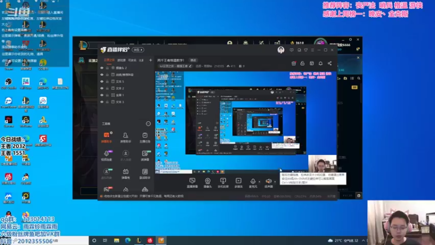The width and height of the screenshot is (435, 245).
Task: Open the 手机投屏 phone casting option
Action: coord(223,183)
